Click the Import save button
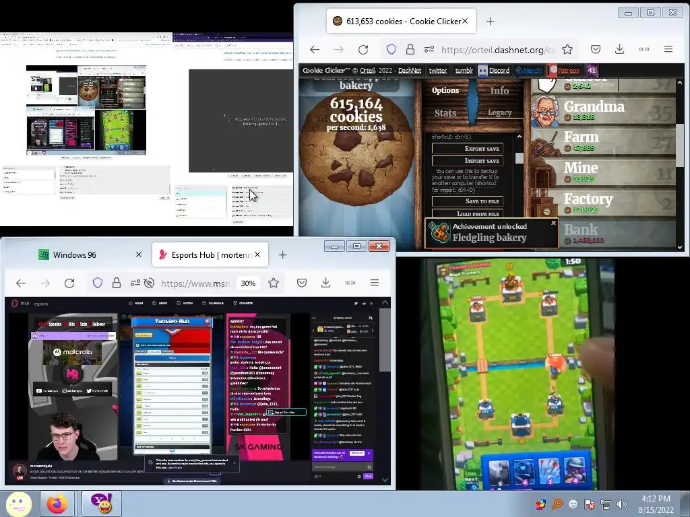This screenshot has width=690, height=517. coord(468,161)
